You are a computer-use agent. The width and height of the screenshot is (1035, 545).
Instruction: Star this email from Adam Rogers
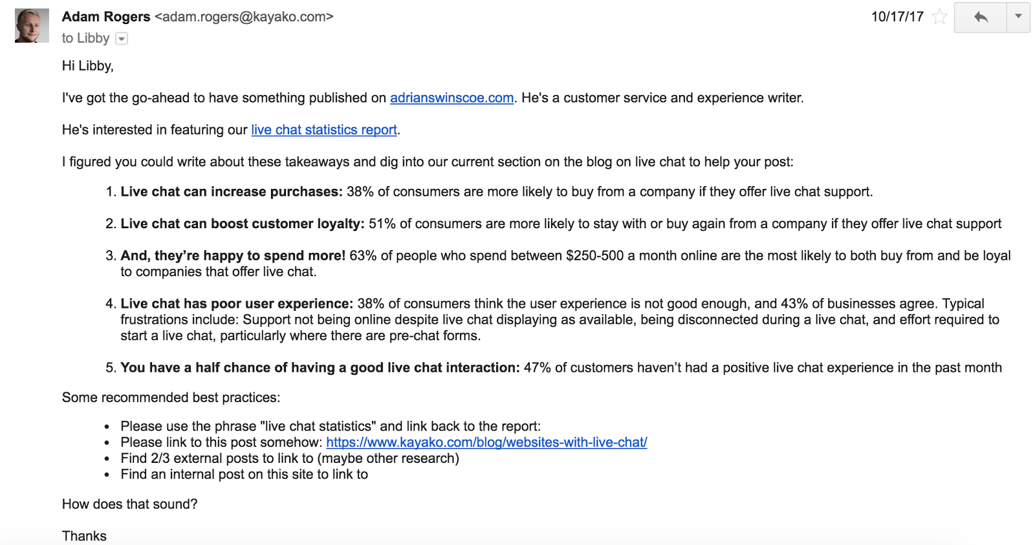[x=939, y=17]
